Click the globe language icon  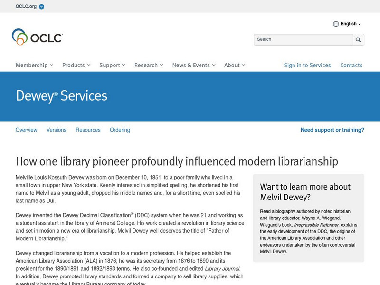[336, 24]
